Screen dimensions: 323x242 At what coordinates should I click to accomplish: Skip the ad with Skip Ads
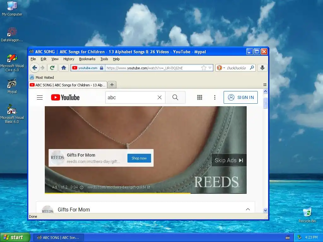[229, 160]
